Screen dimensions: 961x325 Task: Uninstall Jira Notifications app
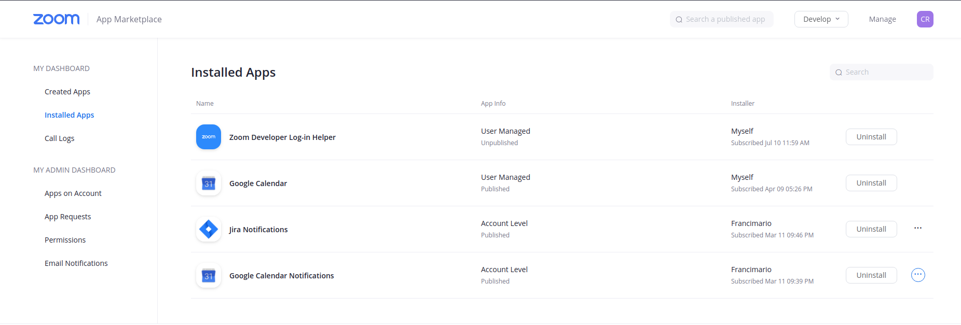coord(871,229)
